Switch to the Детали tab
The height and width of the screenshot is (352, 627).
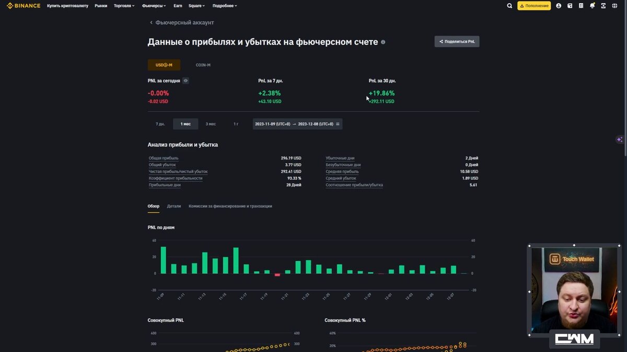coord(173,205)
